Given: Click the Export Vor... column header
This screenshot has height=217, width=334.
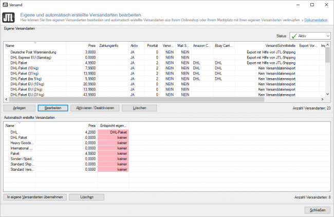Looking at the screenshot, I should [308, 46].
